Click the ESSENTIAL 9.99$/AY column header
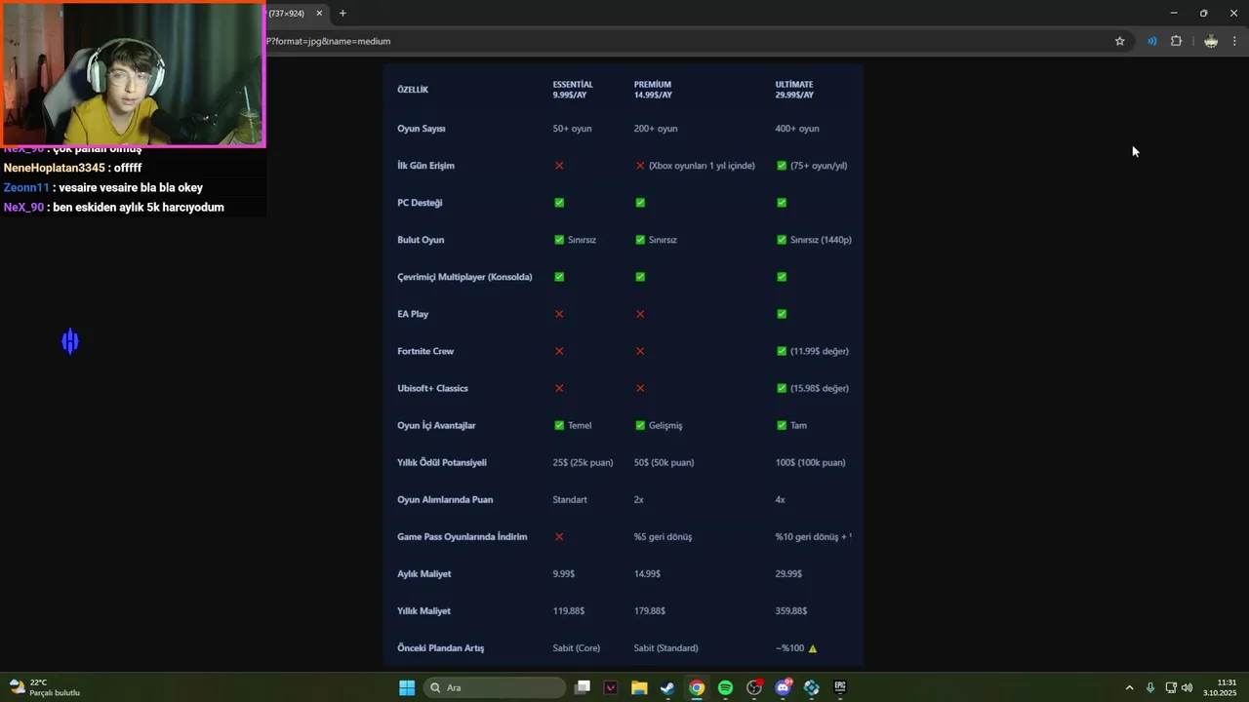The width and height of the screenshot is (1249, 702). click(x=573, y=90)
